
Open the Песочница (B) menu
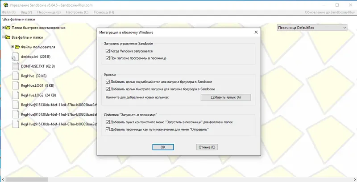tap(49, 12)
